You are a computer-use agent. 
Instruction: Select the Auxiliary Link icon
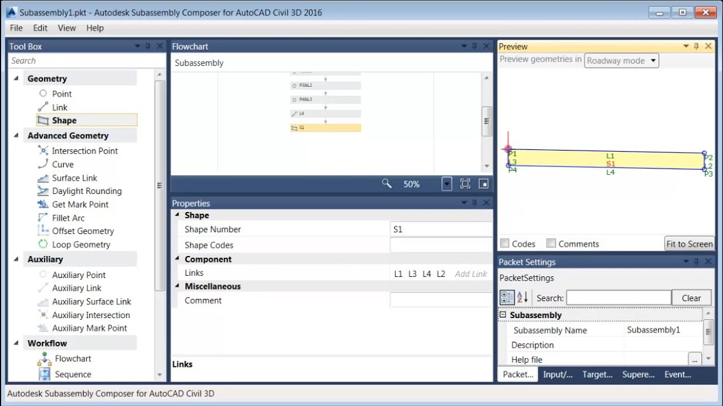43,288
